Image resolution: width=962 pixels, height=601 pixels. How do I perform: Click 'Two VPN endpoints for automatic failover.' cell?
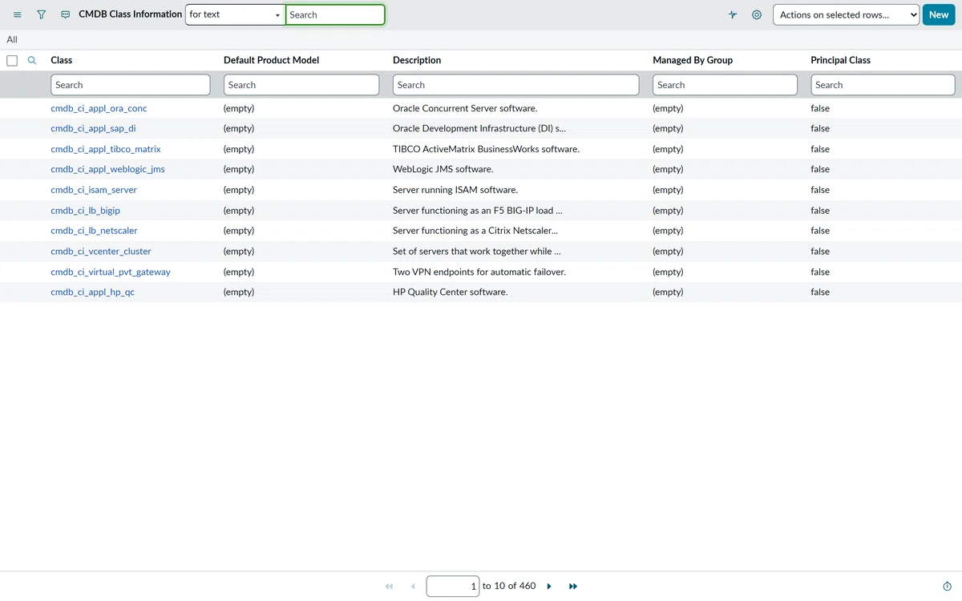click(479, 272)
